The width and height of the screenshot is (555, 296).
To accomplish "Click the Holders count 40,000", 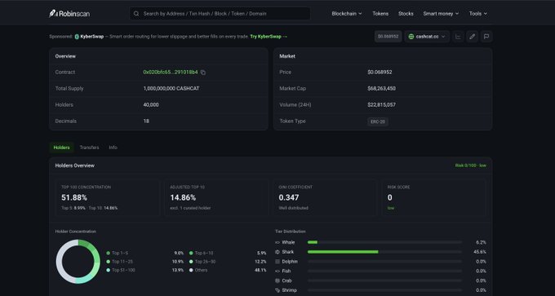I will (151, 104).
